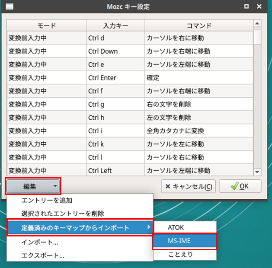Select the Ctrl Left key cell
The image size is (272, 268).
[115, 170]
